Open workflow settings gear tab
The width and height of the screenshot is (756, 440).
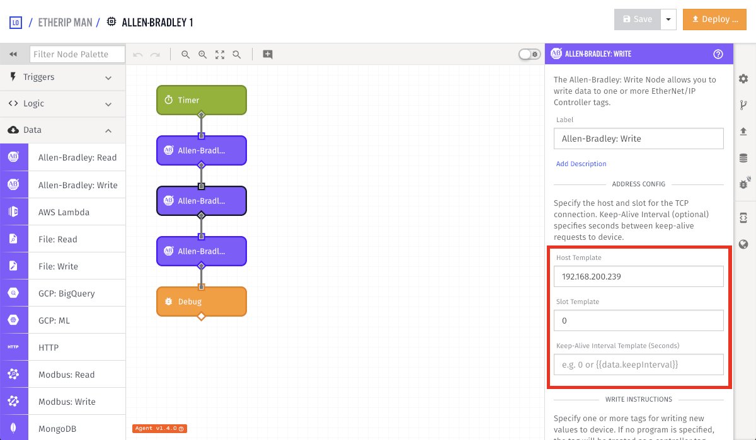click(x=743, y=79)
